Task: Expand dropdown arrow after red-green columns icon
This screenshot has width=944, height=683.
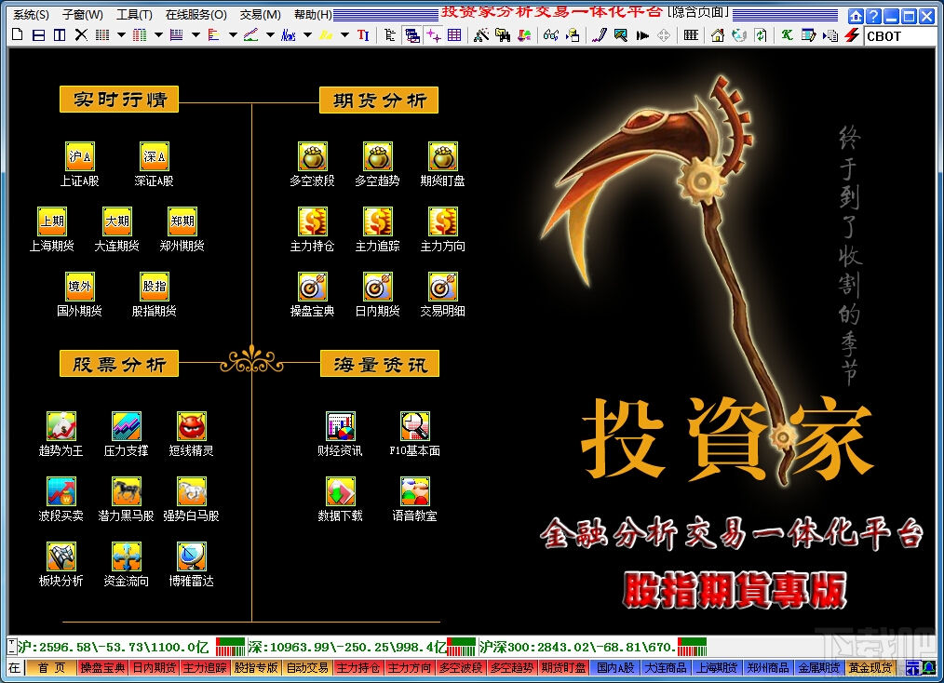Action: [x=158, y=35]
